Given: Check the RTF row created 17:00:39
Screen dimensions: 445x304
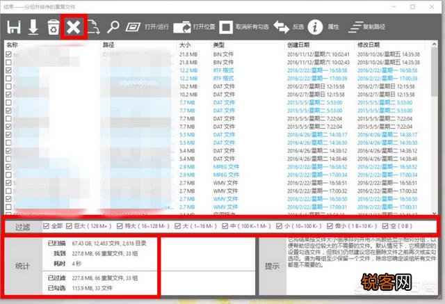Looking at the screenshot, I should (x=8, y=79).
